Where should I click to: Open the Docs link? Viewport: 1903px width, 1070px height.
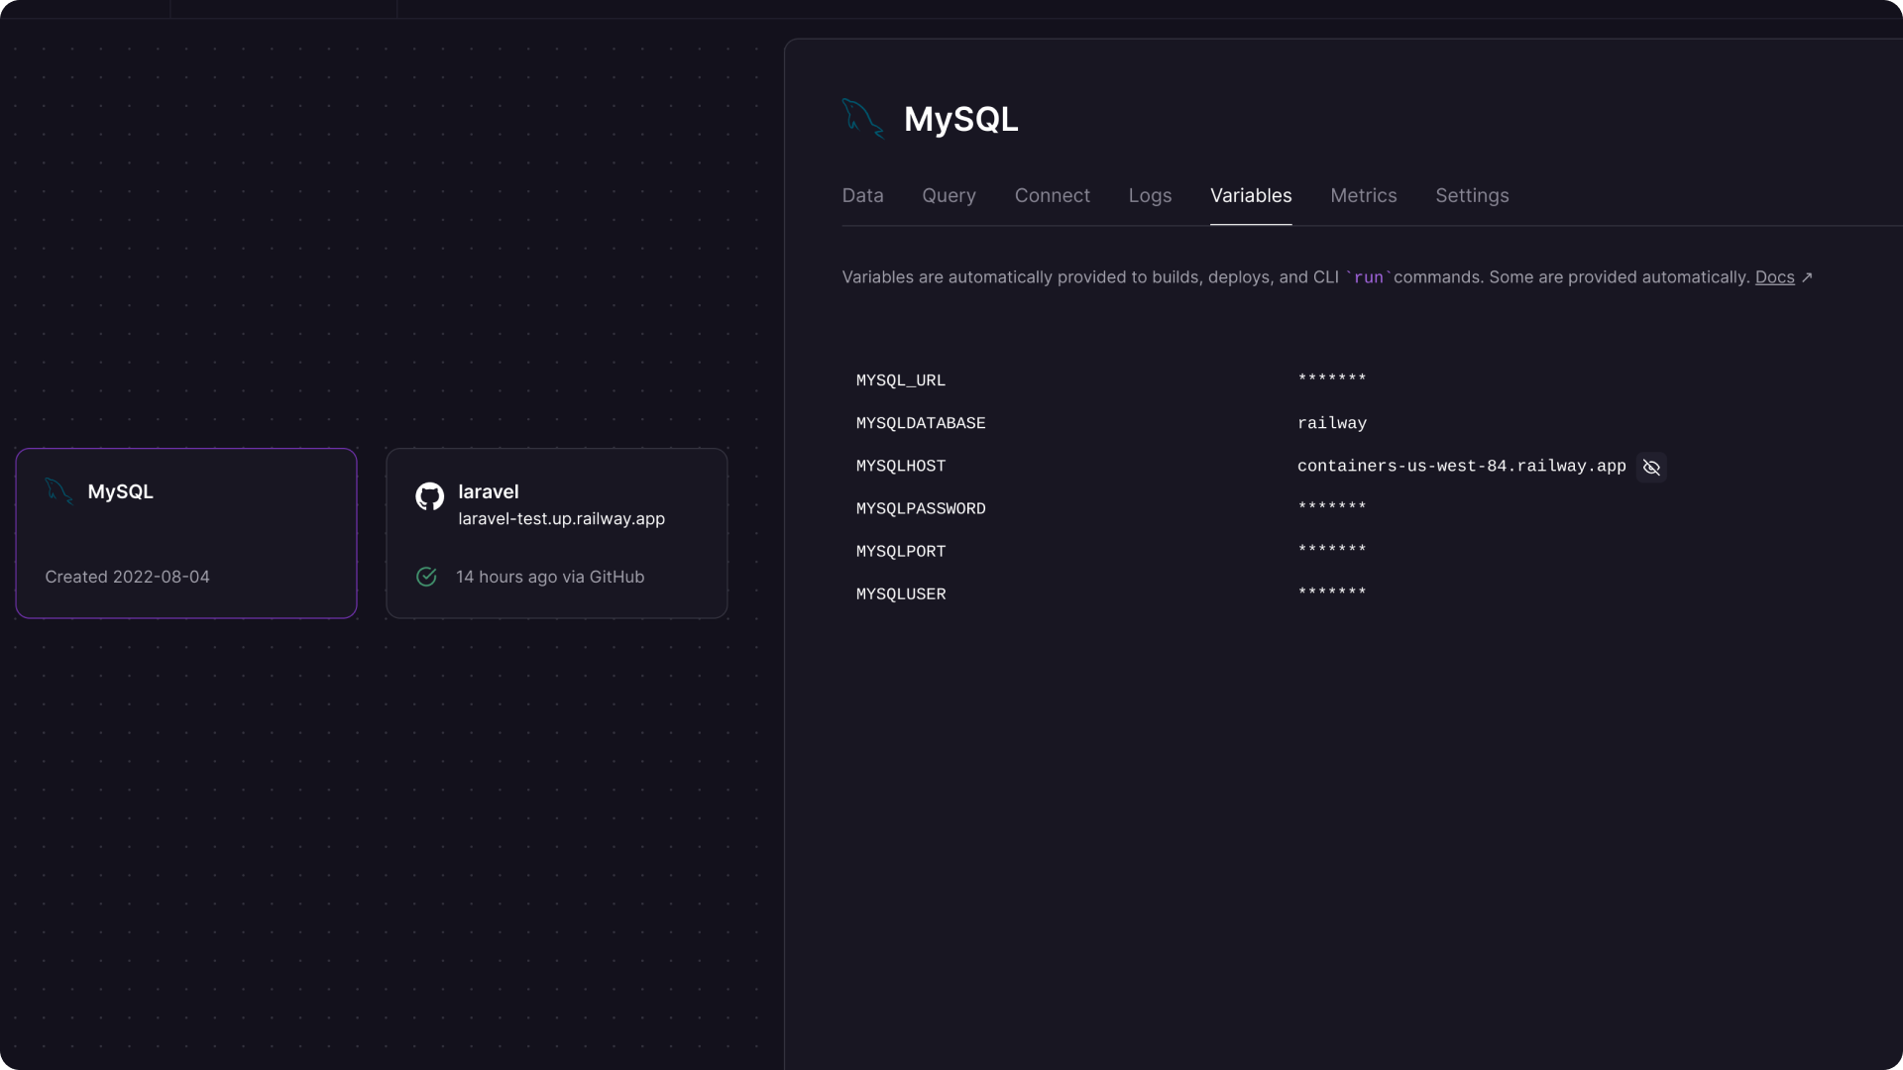click(x=1774, y=277)
